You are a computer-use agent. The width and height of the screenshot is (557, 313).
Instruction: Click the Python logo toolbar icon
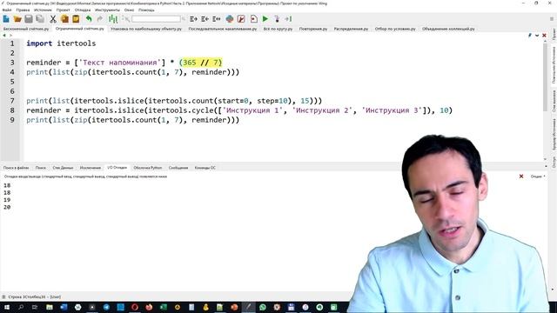tap(230, 19)
